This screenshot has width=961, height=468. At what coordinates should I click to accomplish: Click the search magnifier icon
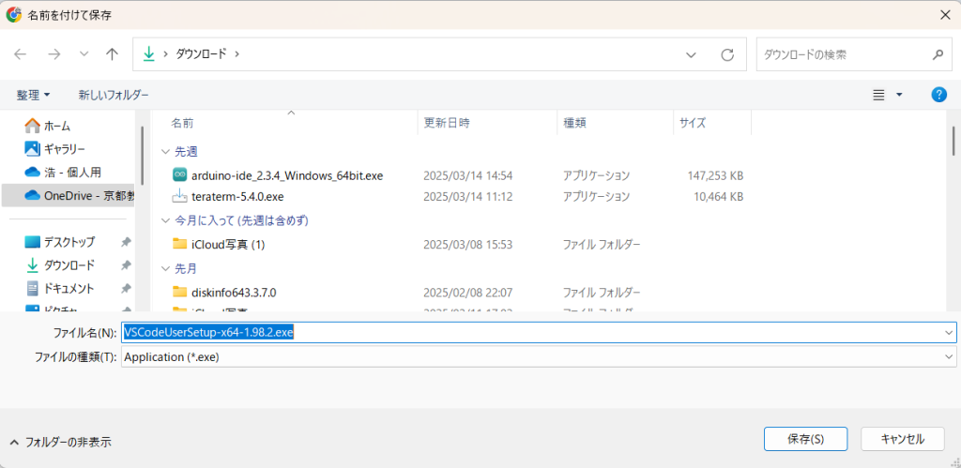937,54
